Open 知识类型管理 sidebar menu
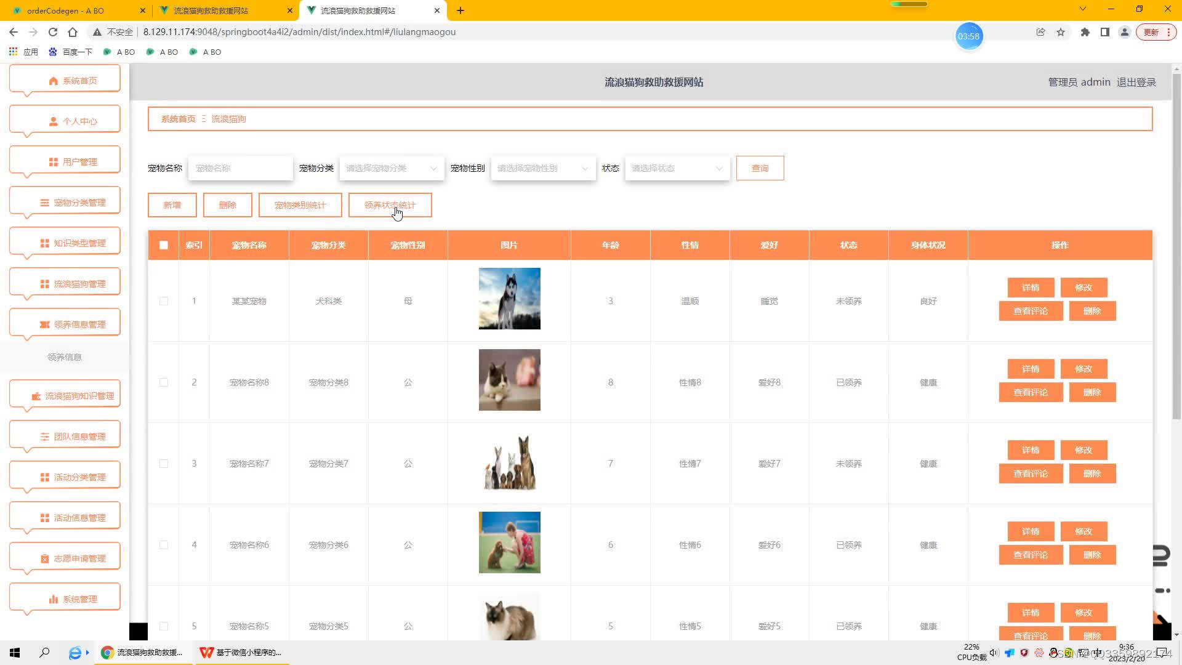The width and height of the screenshot is (1182, 665). coord(65,243)
